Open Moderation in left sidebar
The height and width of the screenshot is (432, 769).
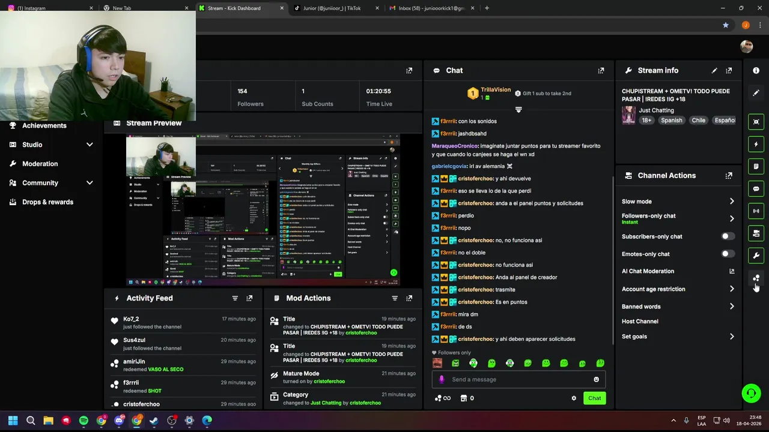tap(40, 164)
